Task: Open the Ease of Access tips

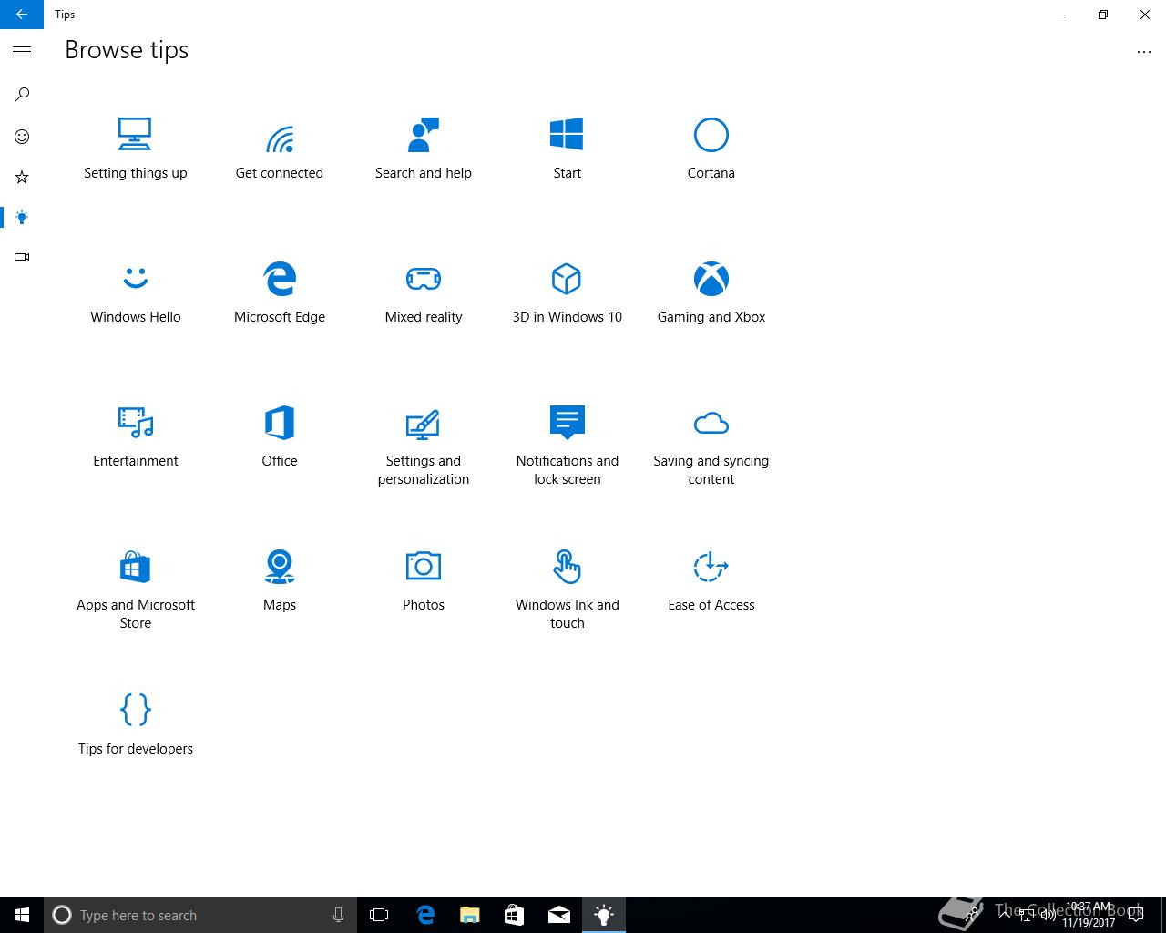Action: (711, 582)
